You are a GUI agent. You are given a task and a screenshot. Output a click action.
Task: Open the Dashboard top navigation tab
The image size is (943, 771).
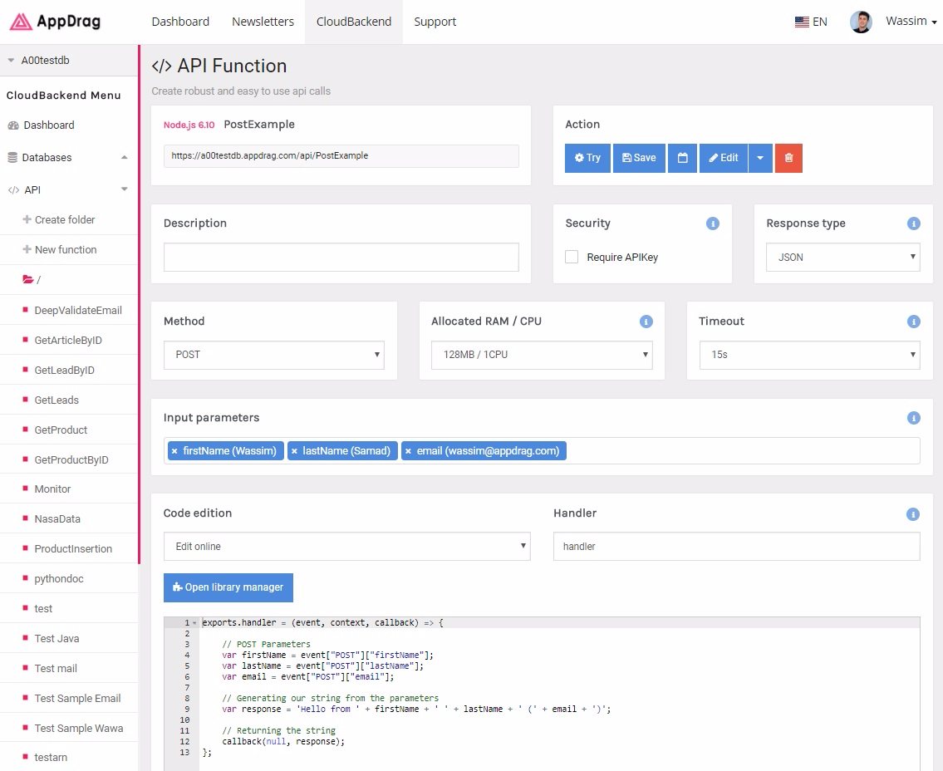(180, 22)
